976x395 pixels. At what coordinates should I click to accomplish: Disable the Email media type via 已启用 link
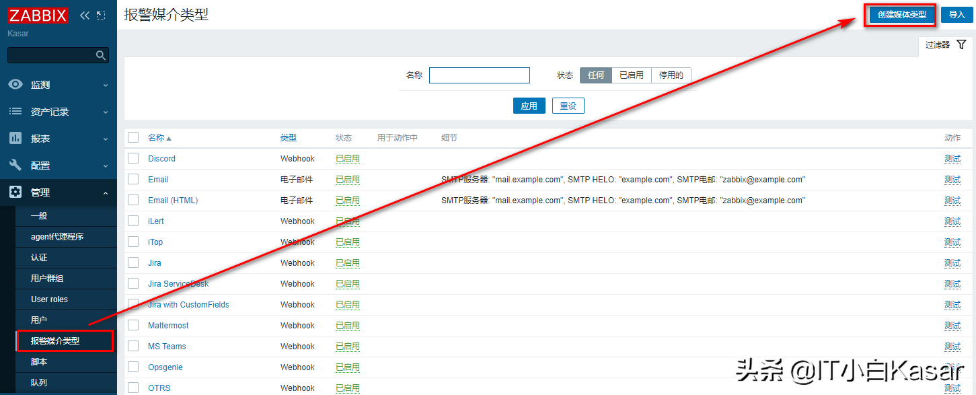click(x=347, y=180)
